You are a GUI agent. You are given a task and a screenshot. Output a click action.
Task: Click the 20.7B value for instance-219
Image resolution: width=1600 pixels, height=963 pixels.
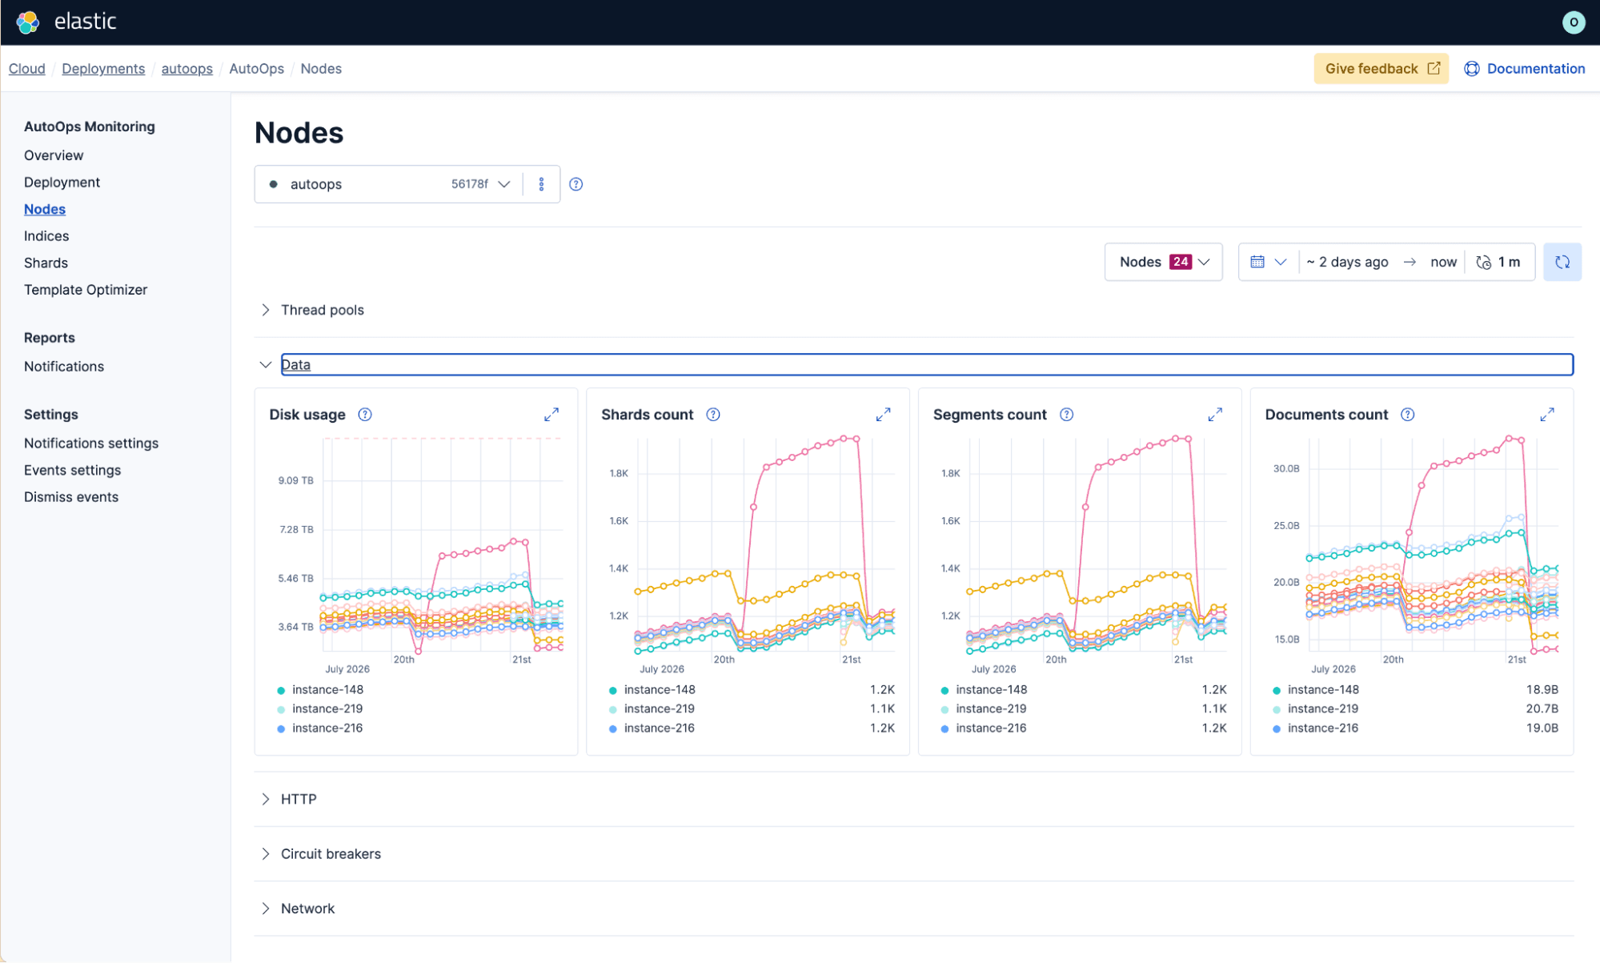coord(1542,709)
